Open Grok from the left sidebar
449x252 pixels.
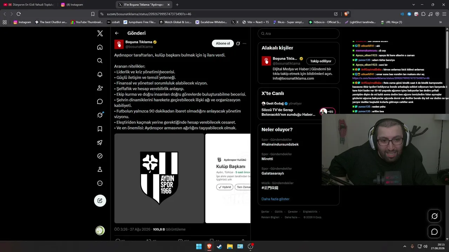(x=100, y=115)
